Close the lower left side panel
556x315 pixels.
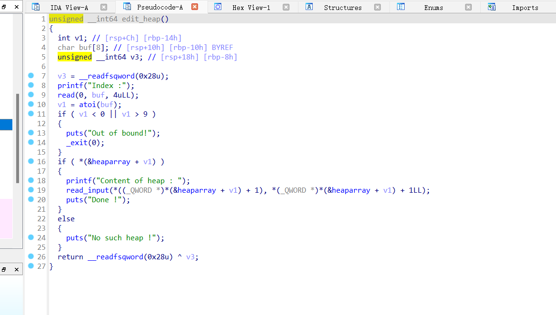pos(17,270)
